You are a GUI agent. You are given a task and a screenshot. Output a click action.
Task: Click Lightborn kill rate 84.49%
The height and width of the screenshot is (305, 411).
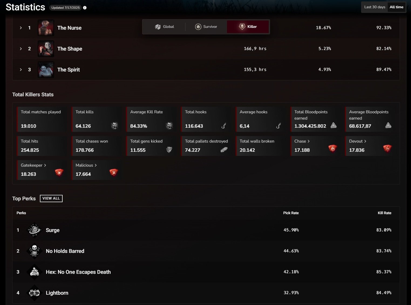point(384,293)
